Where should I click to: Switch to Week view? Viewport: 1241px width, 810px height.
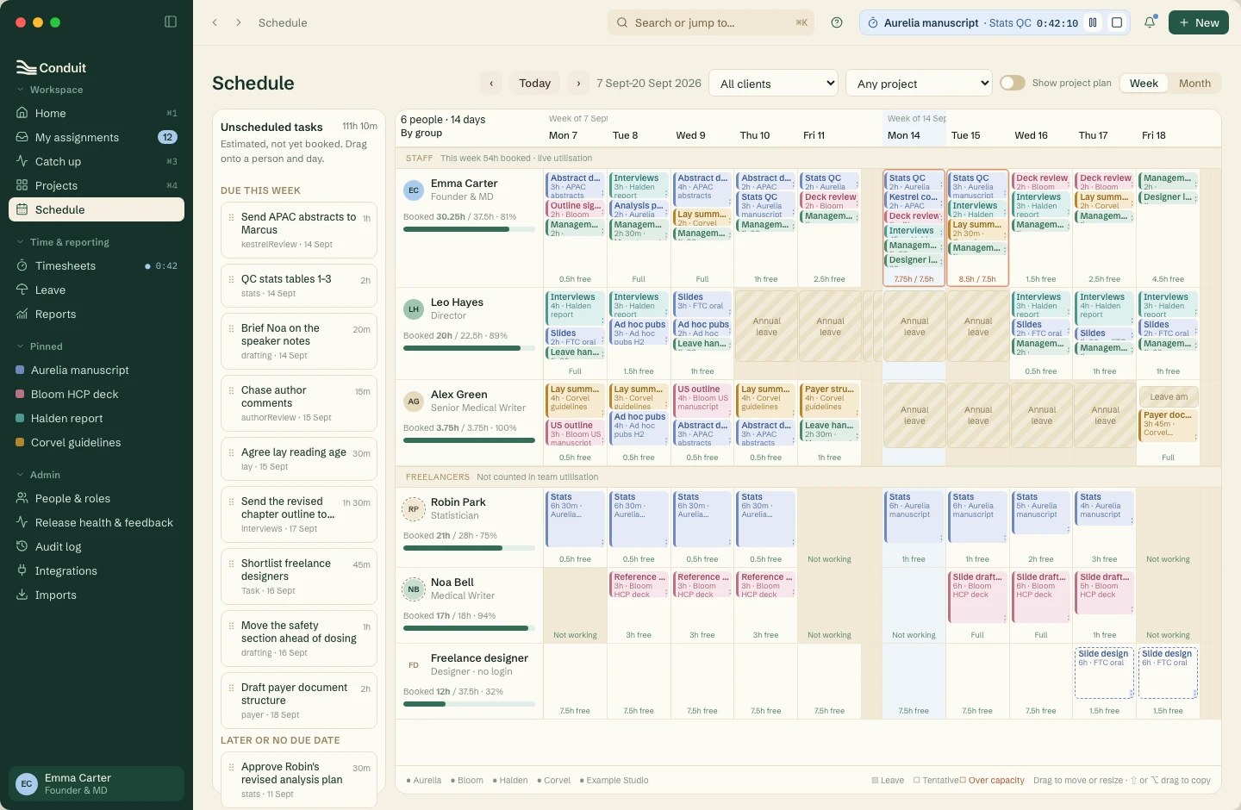1144,83
